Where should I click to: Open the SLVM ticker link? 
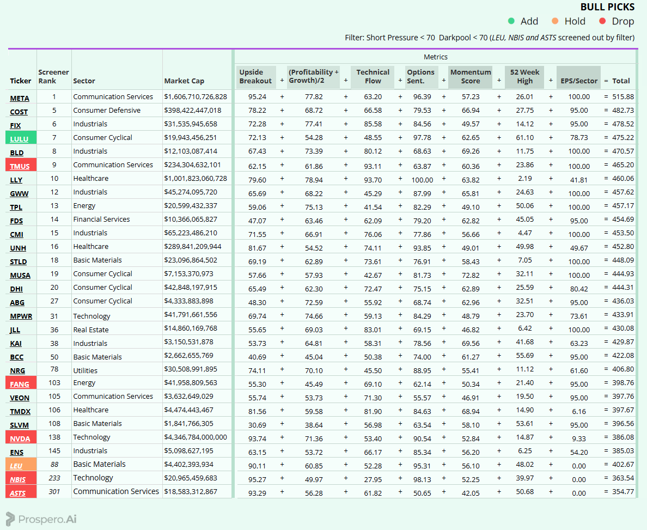tap(20, 425)
